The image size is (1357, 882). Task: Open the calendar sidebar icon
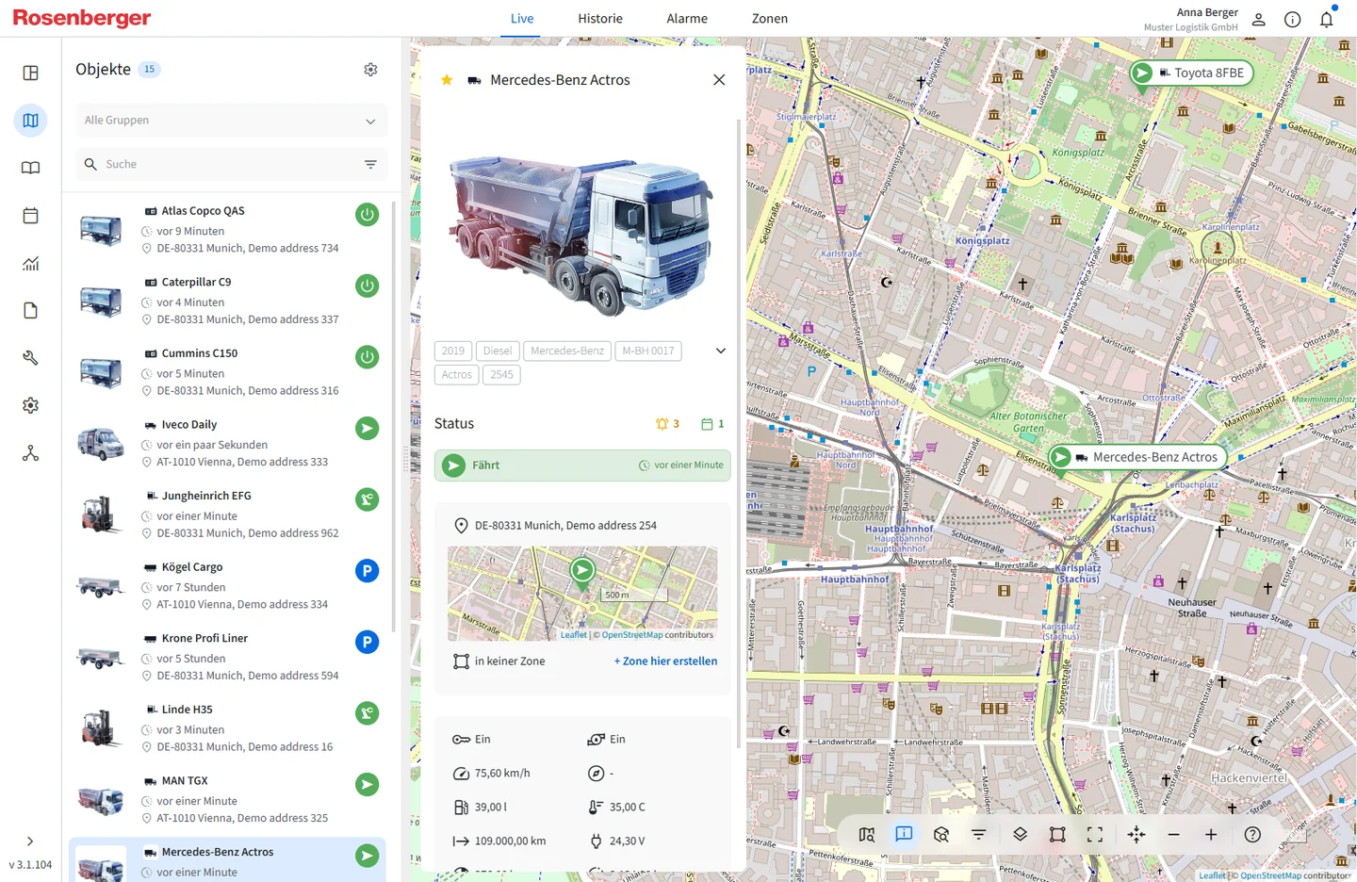click(x=30, y=215)
